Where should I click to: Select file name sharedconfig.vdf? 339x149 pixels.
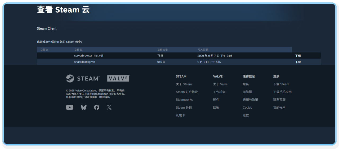85,62
